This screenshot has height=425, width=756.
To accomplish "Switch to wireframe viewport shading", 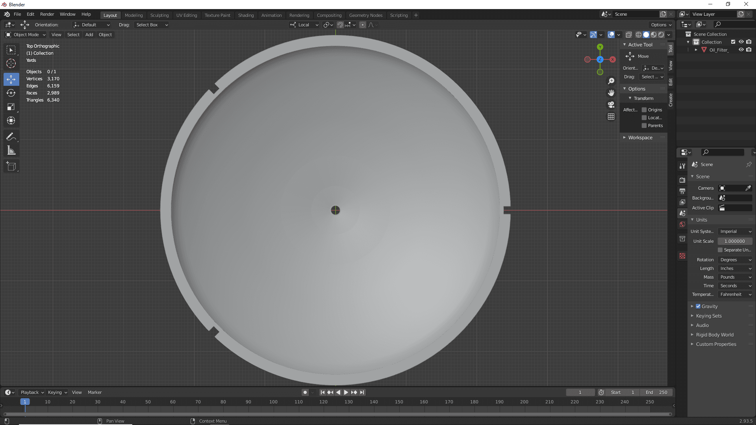I will tap(639, 35).
